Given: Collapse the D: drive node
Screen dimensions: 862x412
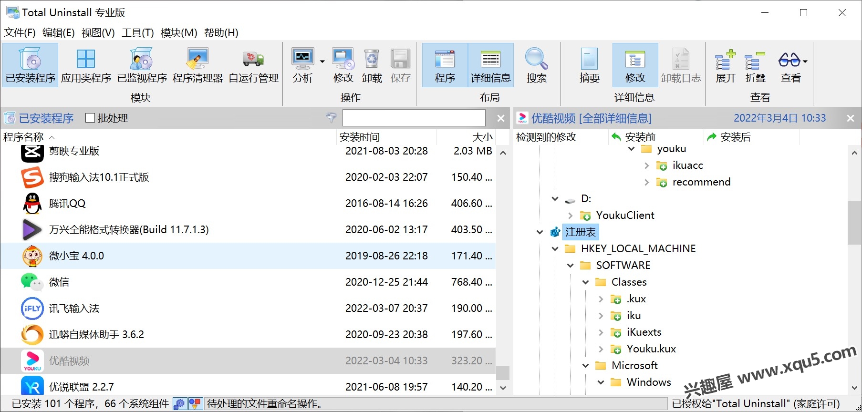Looking at the screenshot, I should [555, 199].
